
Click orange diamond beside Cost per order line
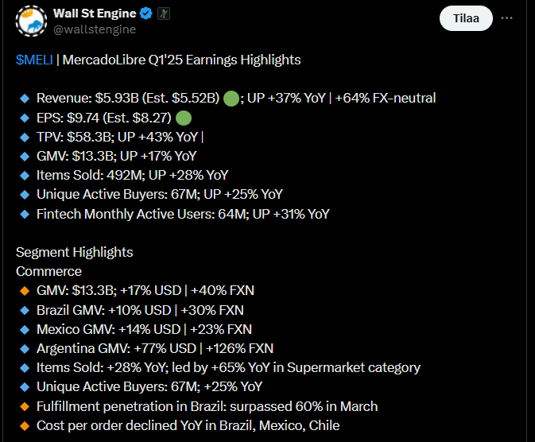point(25,426)
